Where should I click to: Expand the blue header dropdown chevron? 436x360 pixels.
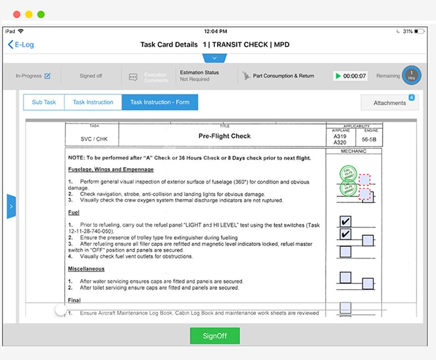click(x=214, y=58)
